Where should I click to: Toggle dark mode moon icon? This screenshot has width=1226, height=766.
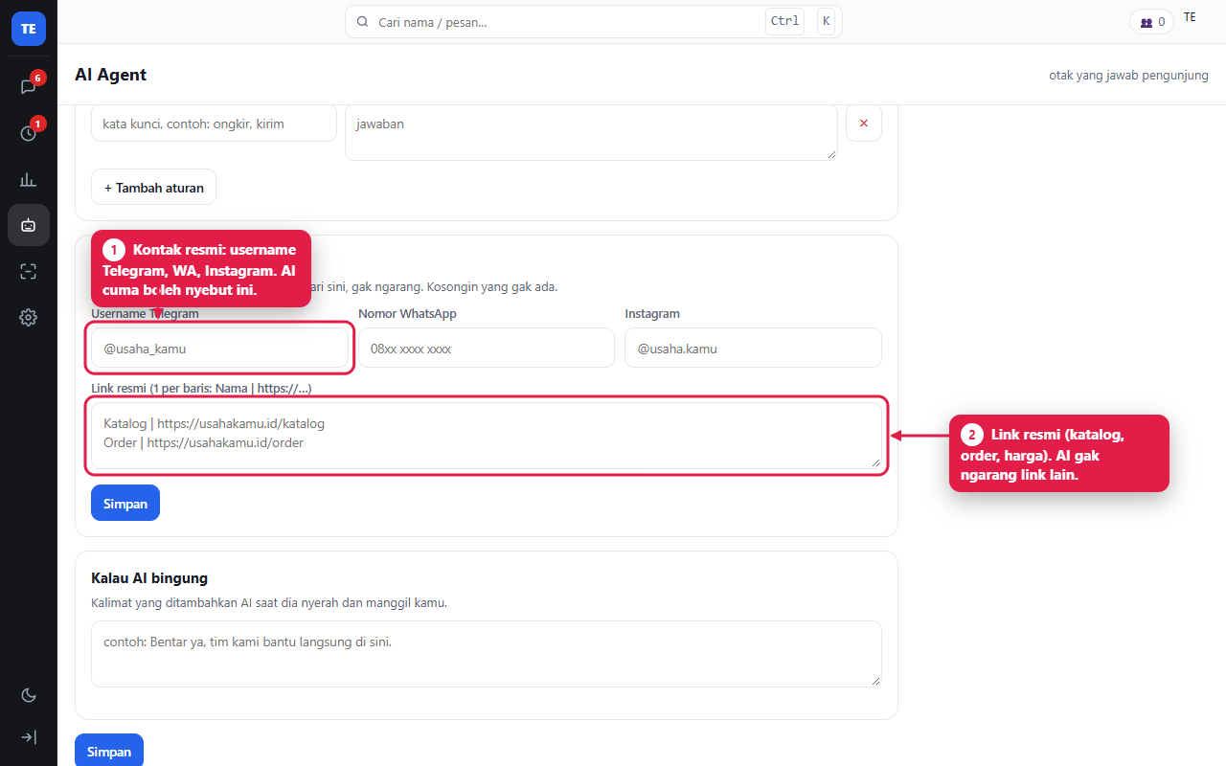coord(29,695)
